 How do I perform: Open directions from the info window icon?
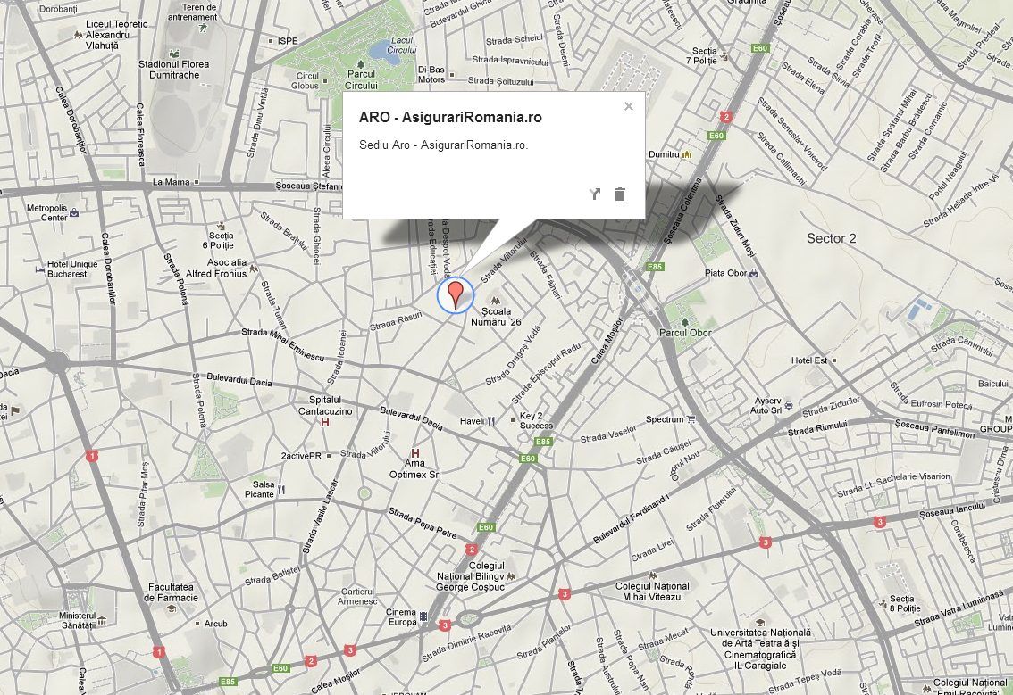click(595, 194)
